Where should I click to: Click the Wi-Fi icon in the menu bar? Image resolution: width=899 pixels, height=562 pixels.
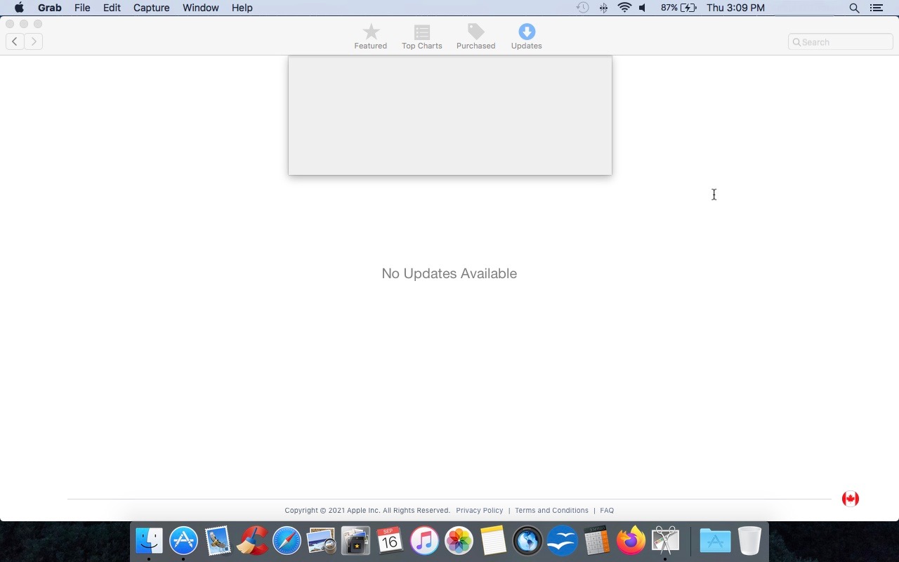click(x=624, y=8)
